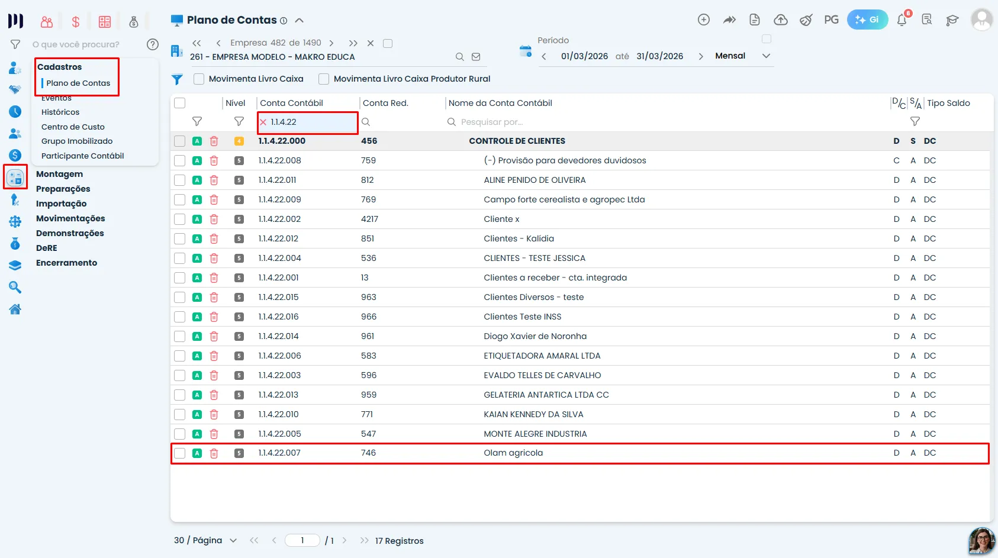The height and width of the screenshot is (558, 998).
Task: Open the Nível column filter
Action: (239, 121)
